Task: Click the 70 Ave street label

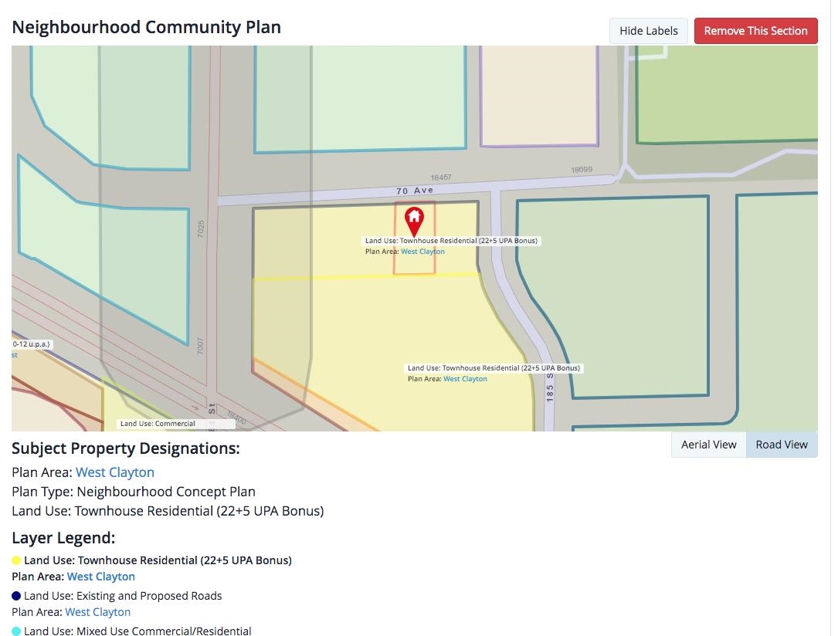Action: pyautogui.click(x=415, y=191)
